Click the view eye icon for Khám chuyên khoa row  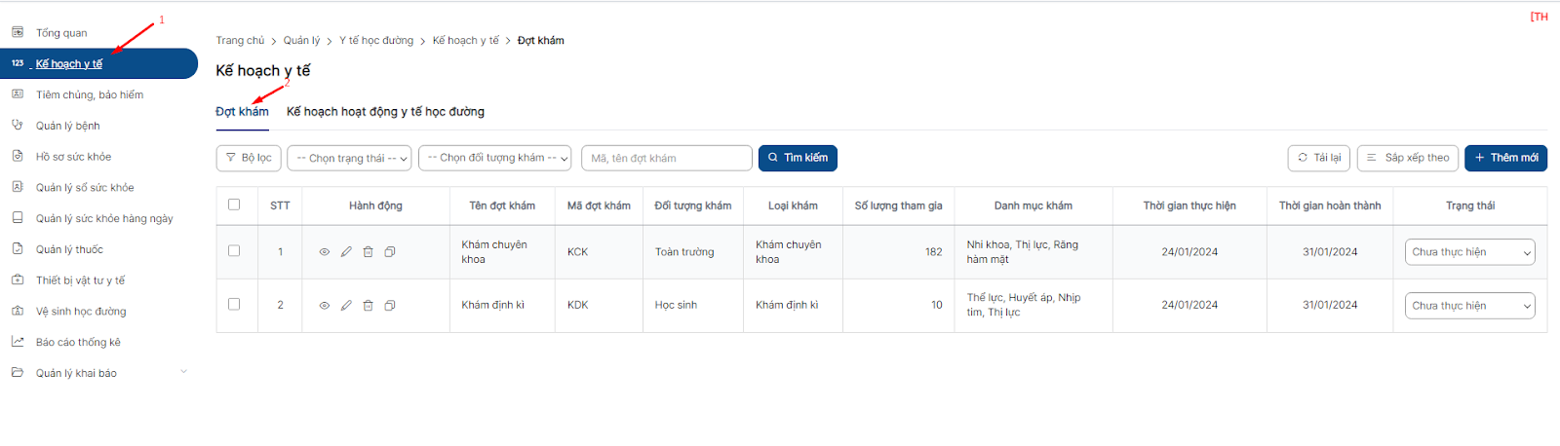(x=325, y=252)
